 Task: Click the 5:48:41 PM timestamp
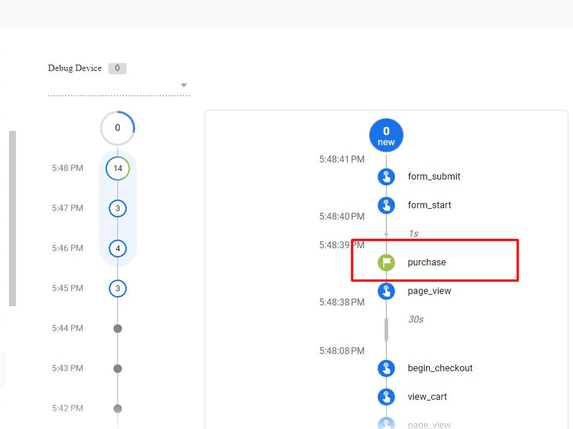pyautogui.click(x=342, y=160)
